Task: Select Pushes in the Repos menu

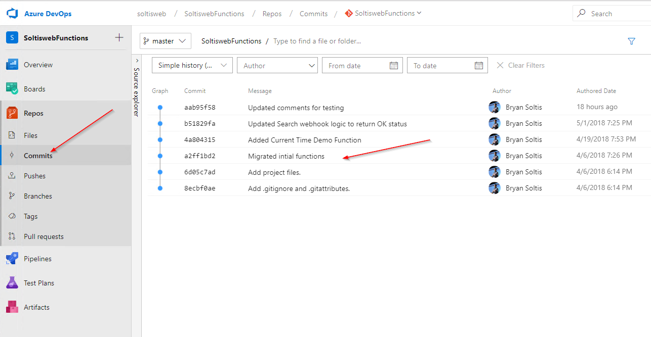Action: pos(34,176)
